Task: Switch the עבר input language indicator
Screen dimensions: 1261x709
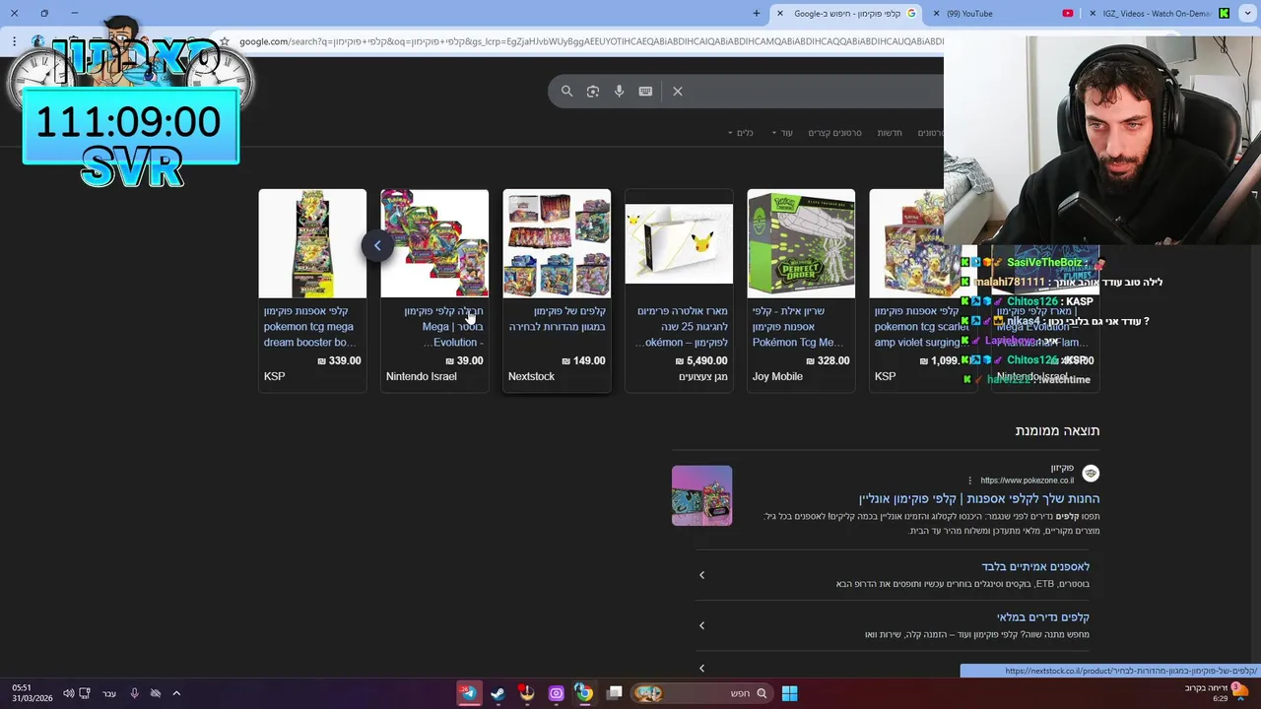Action: pos(109,693)
